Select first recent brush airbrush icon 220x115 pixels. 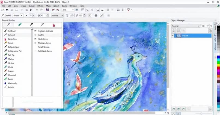click(8, 25)
